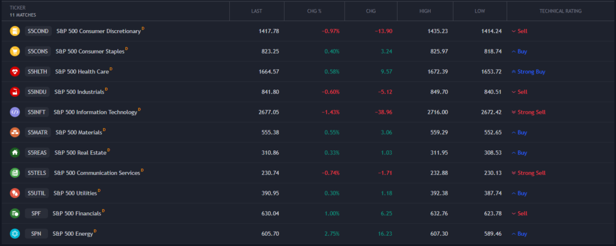Click the Consumer Staples yellow icon
This screenshot has height=246, width=616.
[15, 51]
